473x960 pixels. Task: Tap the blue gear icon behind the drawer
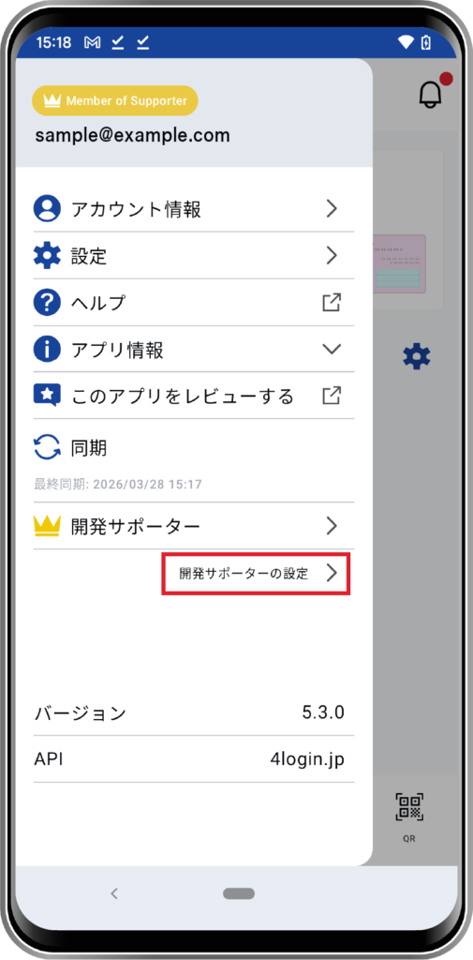tap(417, 355)
